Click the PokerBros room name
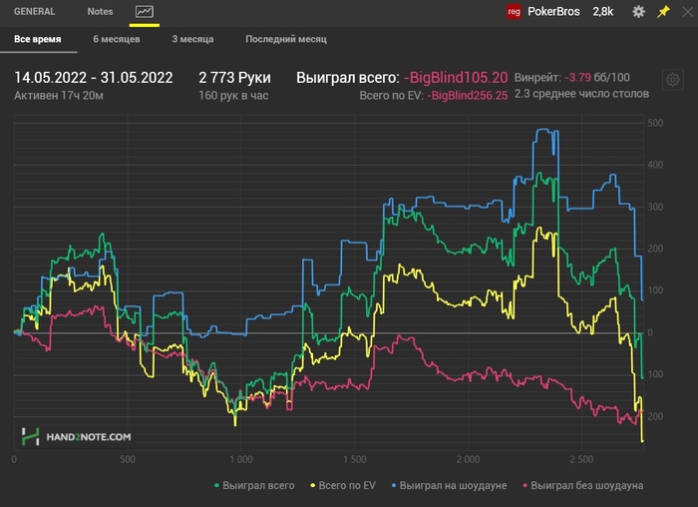This screenshot has height=507, width=698. tap(553, 12)
